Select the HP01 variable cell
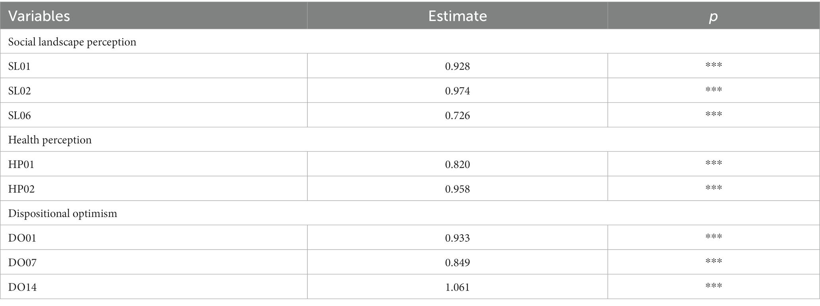 coord(154,164)
